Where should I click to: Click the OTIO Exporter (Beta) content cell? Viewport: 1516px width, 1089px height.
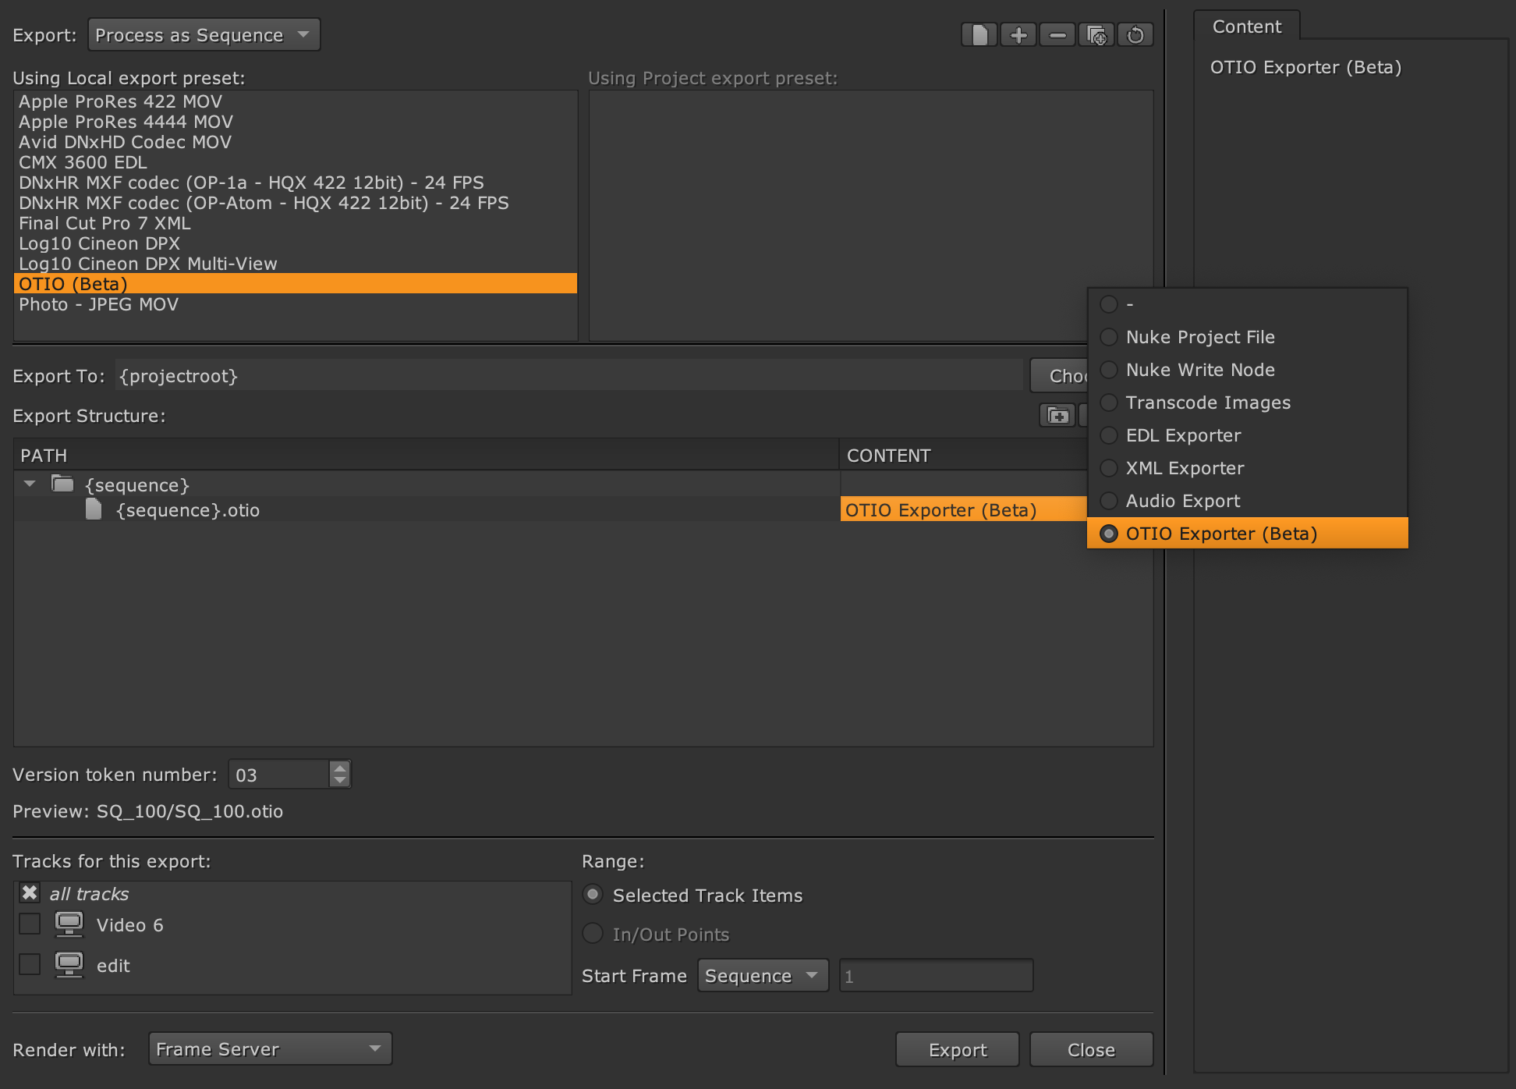[x=963, y=509]
